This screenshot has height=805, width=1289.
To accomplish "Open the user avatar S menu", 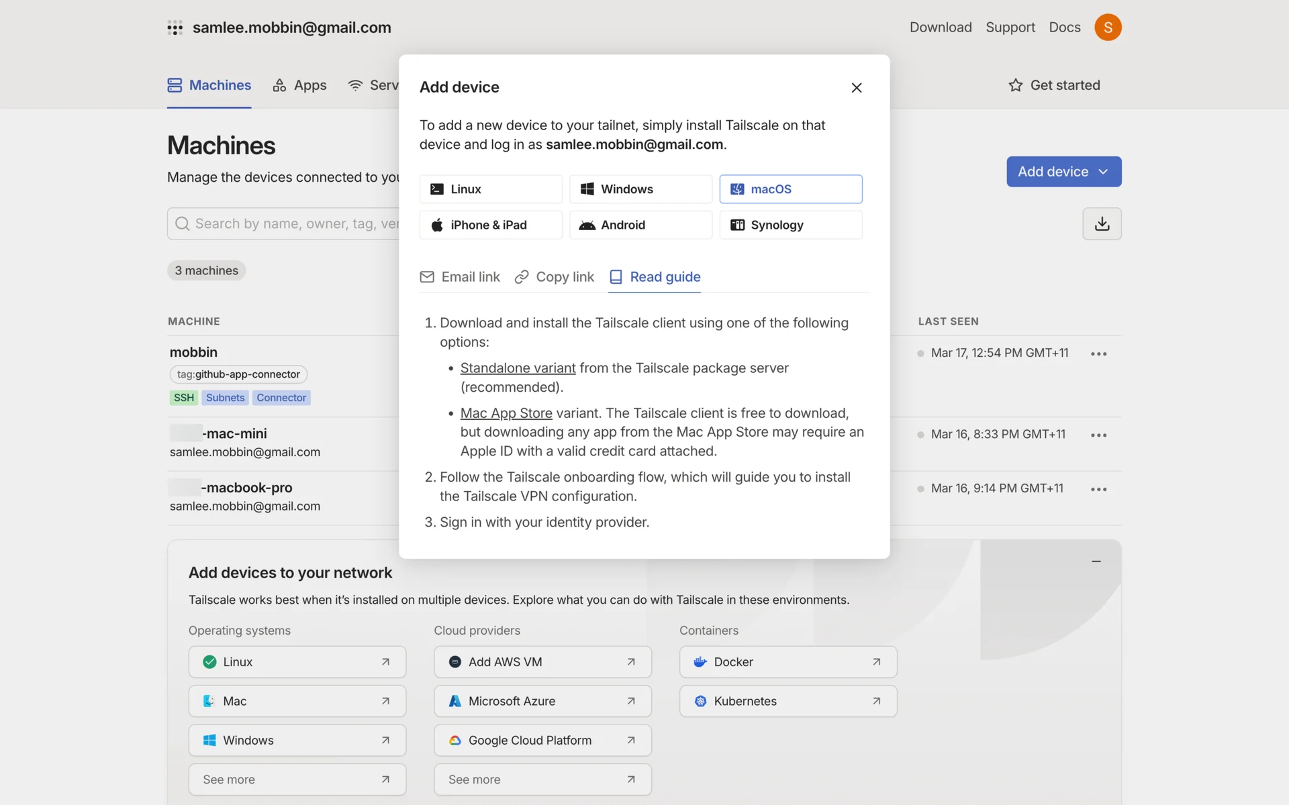I will pyautogui.click(x=1107, y=28).
